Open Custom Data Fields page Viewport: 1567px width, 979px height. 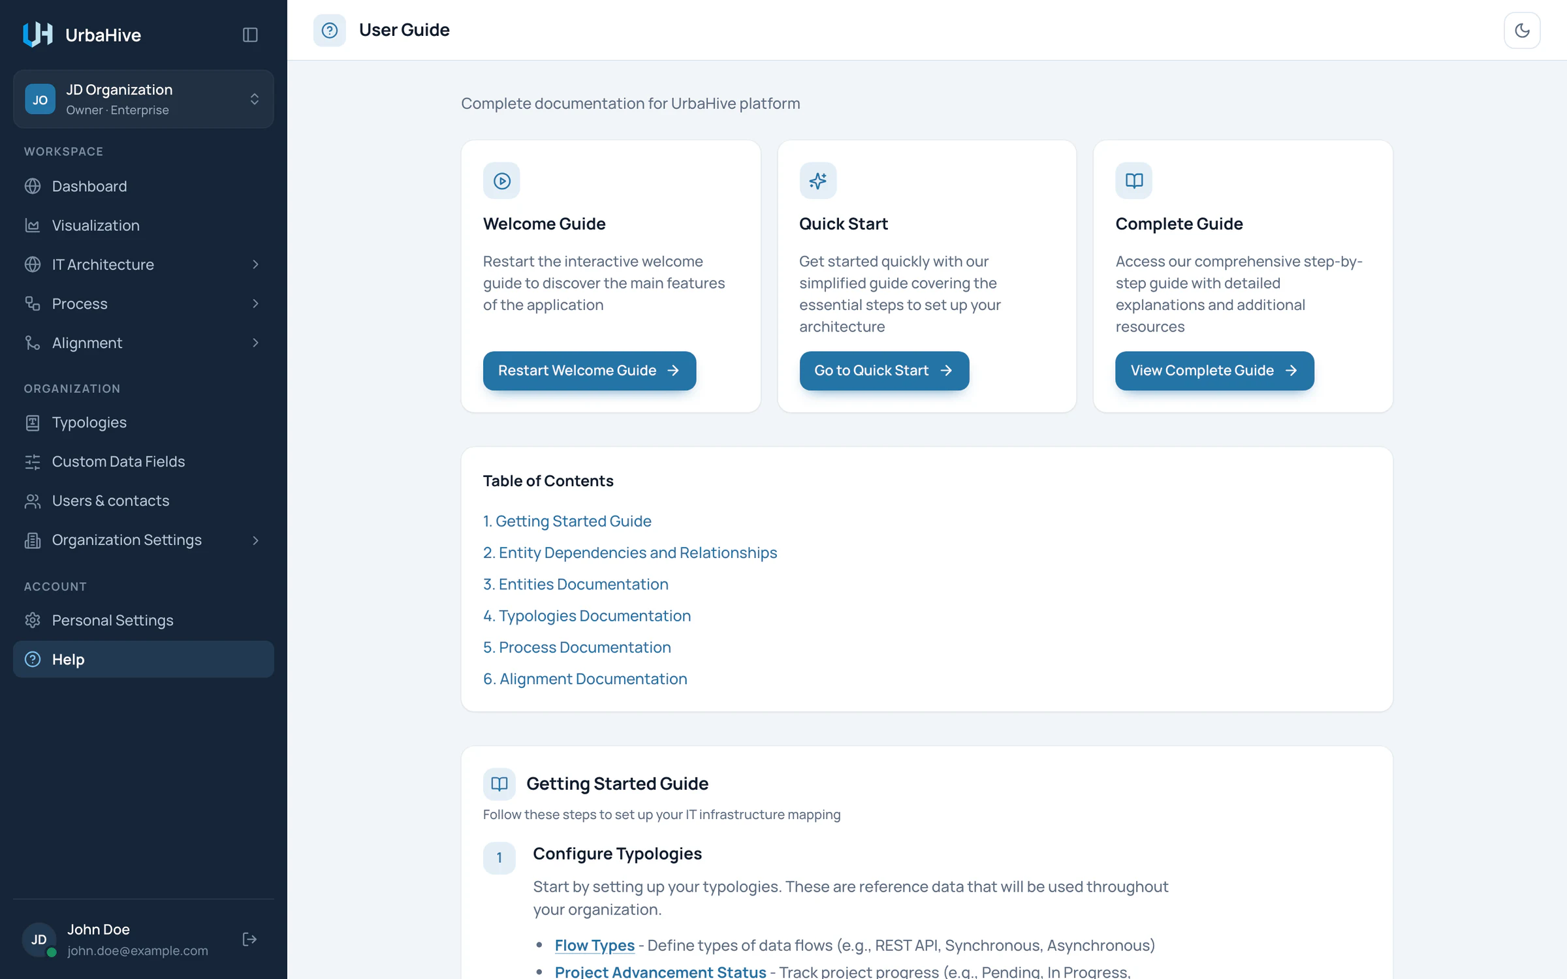(144, 461)
